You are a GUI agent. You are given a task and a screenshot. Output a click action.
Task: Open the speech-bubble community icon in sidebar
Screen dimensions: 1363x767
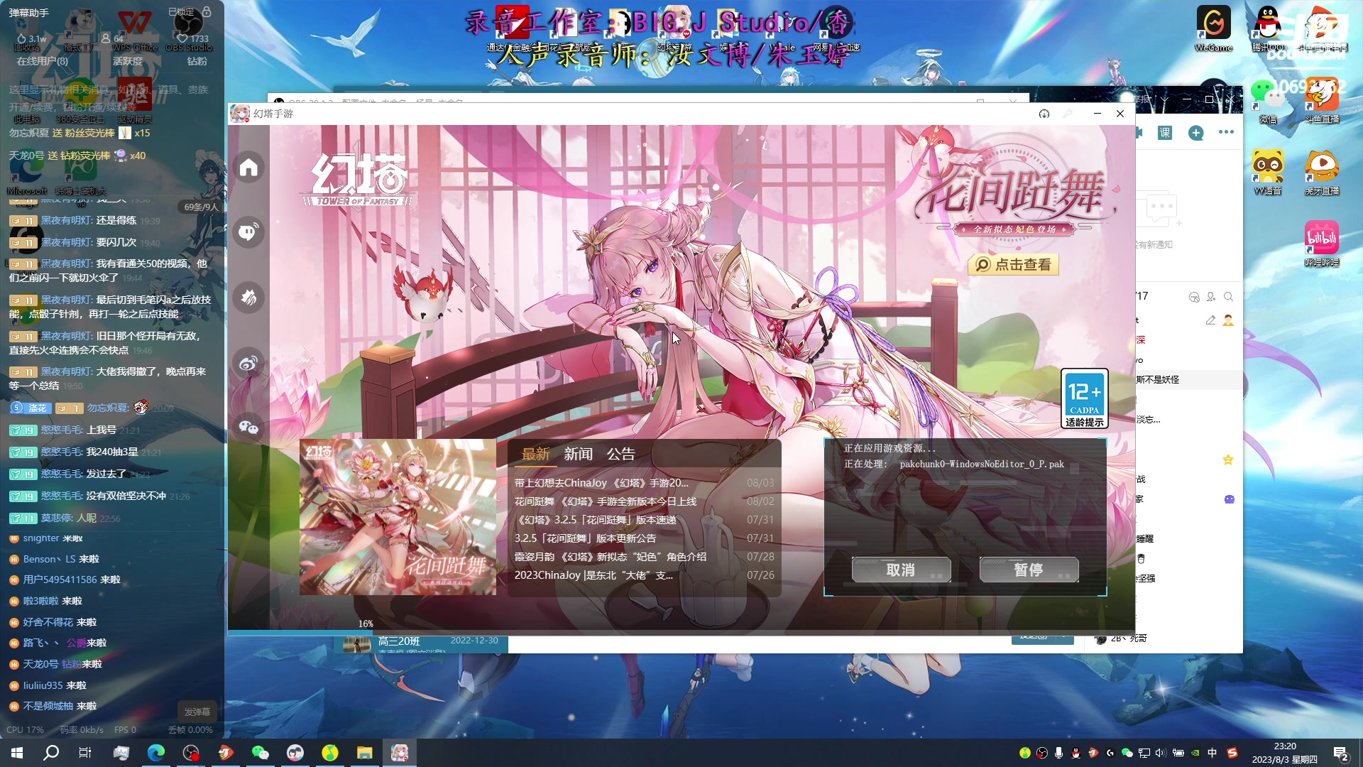[x=248, y=232]
